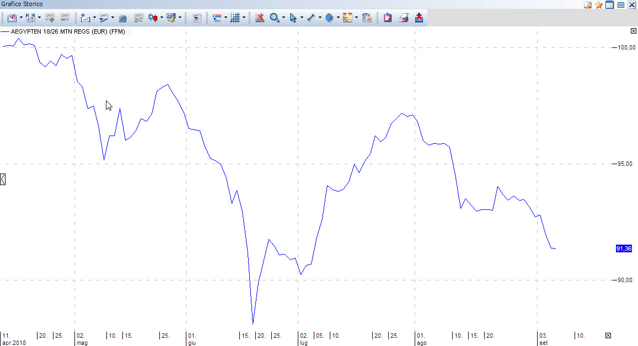
Task: Click the folder with key icon
Action: click(x=588, y=5)
